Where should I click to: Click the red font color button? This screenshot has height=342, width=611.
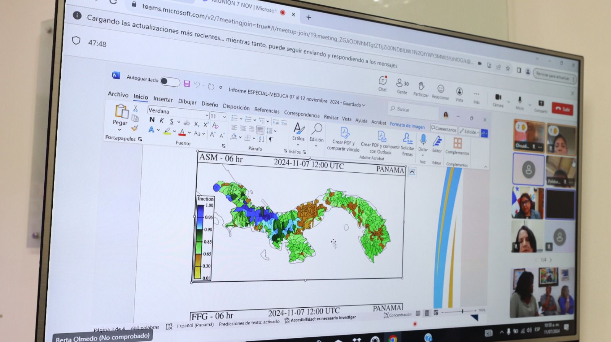click(x=182, y=133)
